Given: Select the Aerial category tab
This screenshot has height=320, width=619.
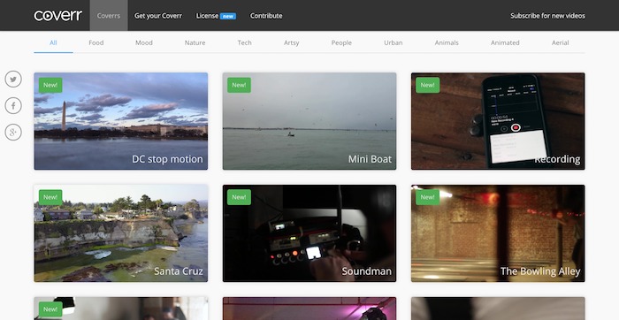Looking at the screenshot, I should tap(560, 42).
